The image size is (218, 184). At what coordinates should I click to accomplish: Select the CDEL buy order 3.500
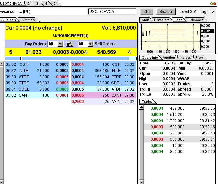37,89
